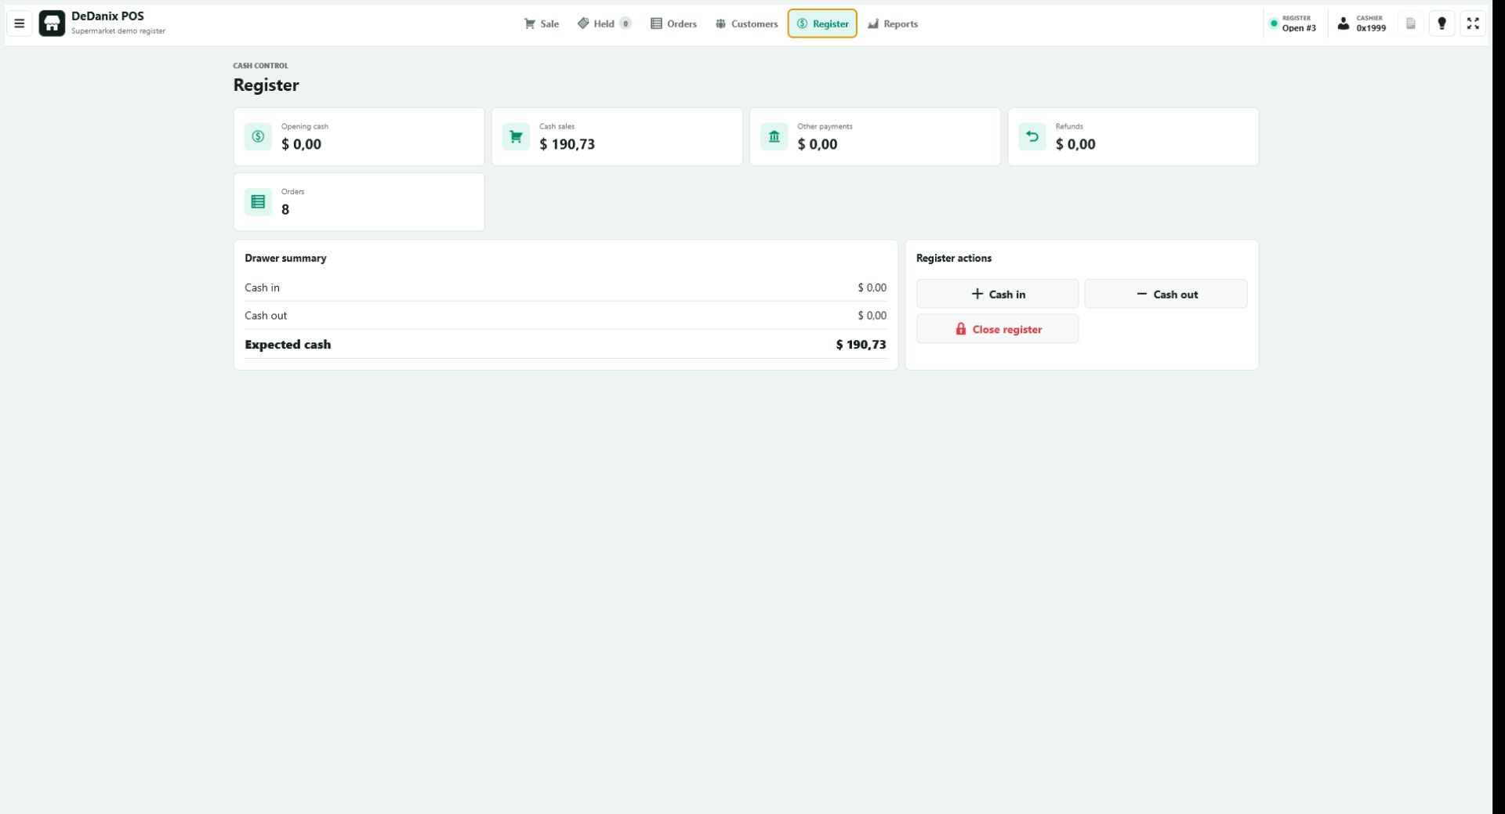
Task: Open the Held tab
Action: 604,24
